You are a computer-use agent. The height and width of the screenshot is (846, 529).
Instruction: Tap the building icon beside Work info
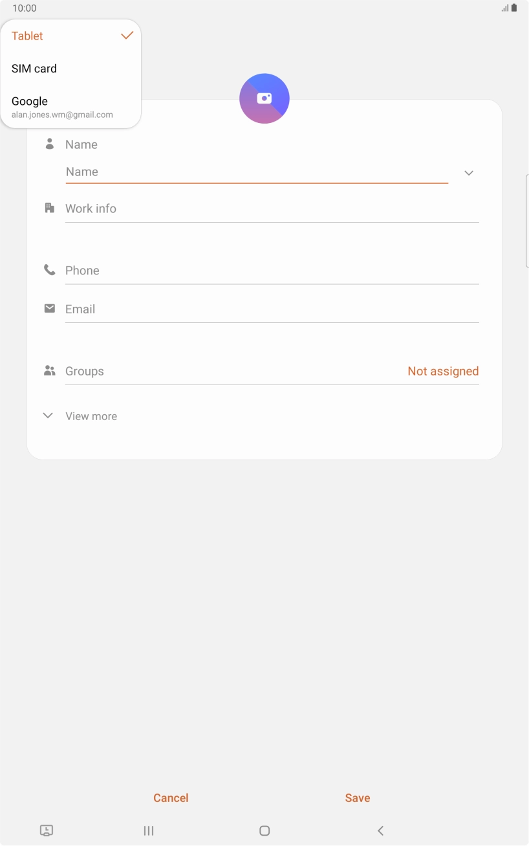click(x=49, y=208)
